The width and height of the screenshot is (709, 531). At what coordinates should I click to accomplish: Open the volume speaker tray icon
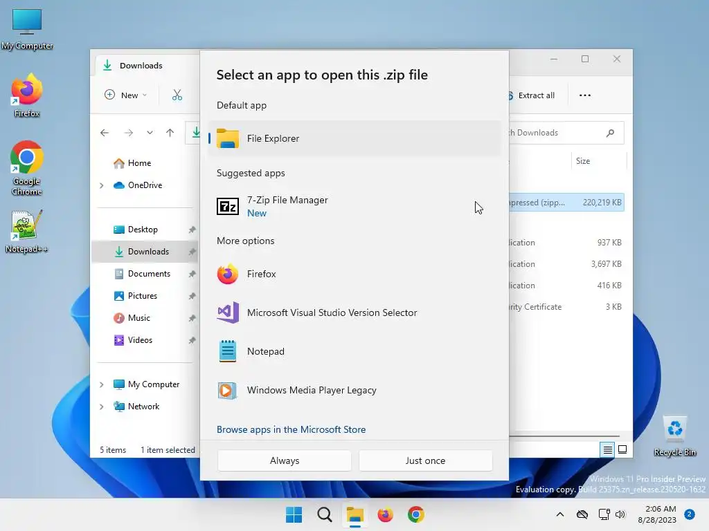(620, 514)
